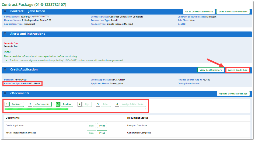Click the workflow progress bar
The image size is (255, 141).
click(75, 109)
